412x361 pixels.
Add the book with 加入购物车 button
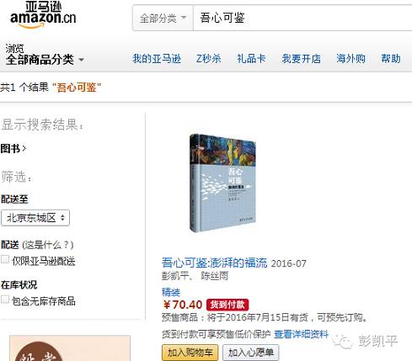(190, 353)
